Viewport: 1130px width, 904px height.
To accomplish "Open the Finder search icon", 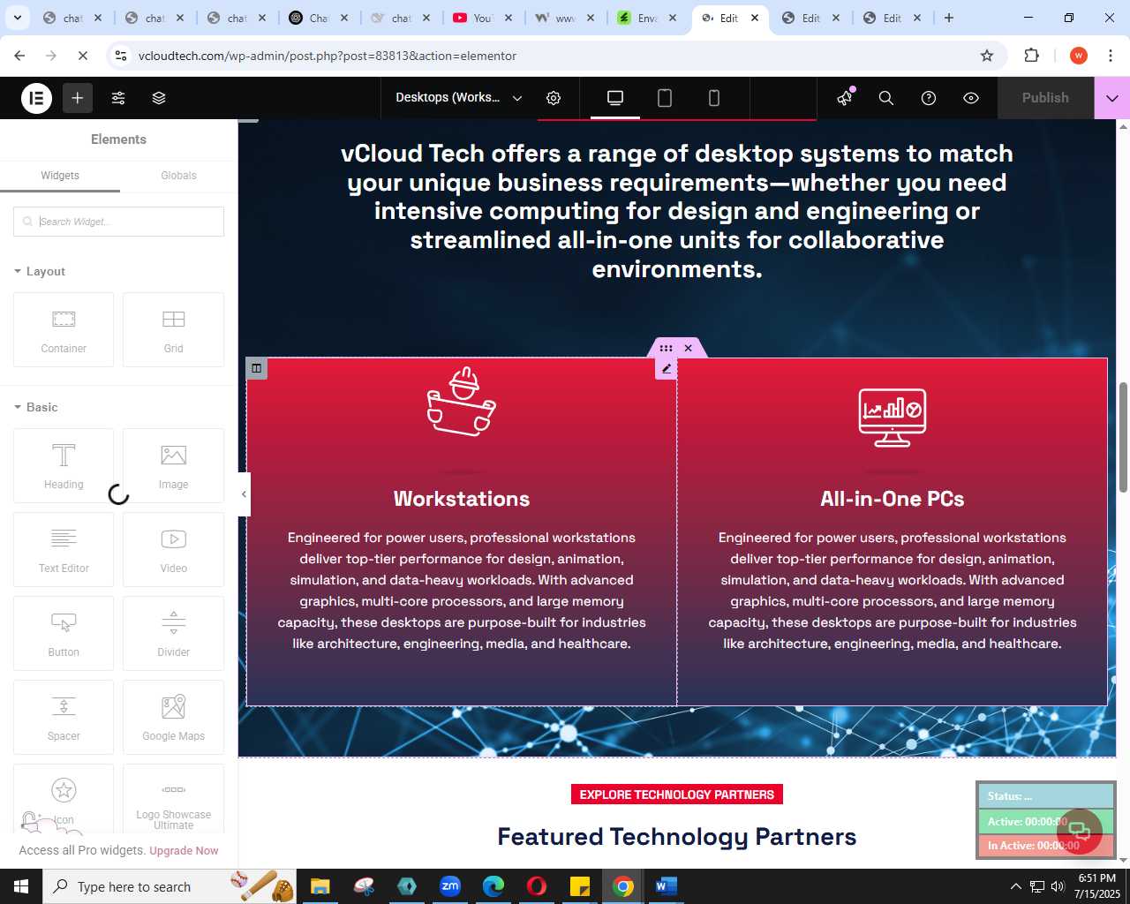I will tap(886, 98).
